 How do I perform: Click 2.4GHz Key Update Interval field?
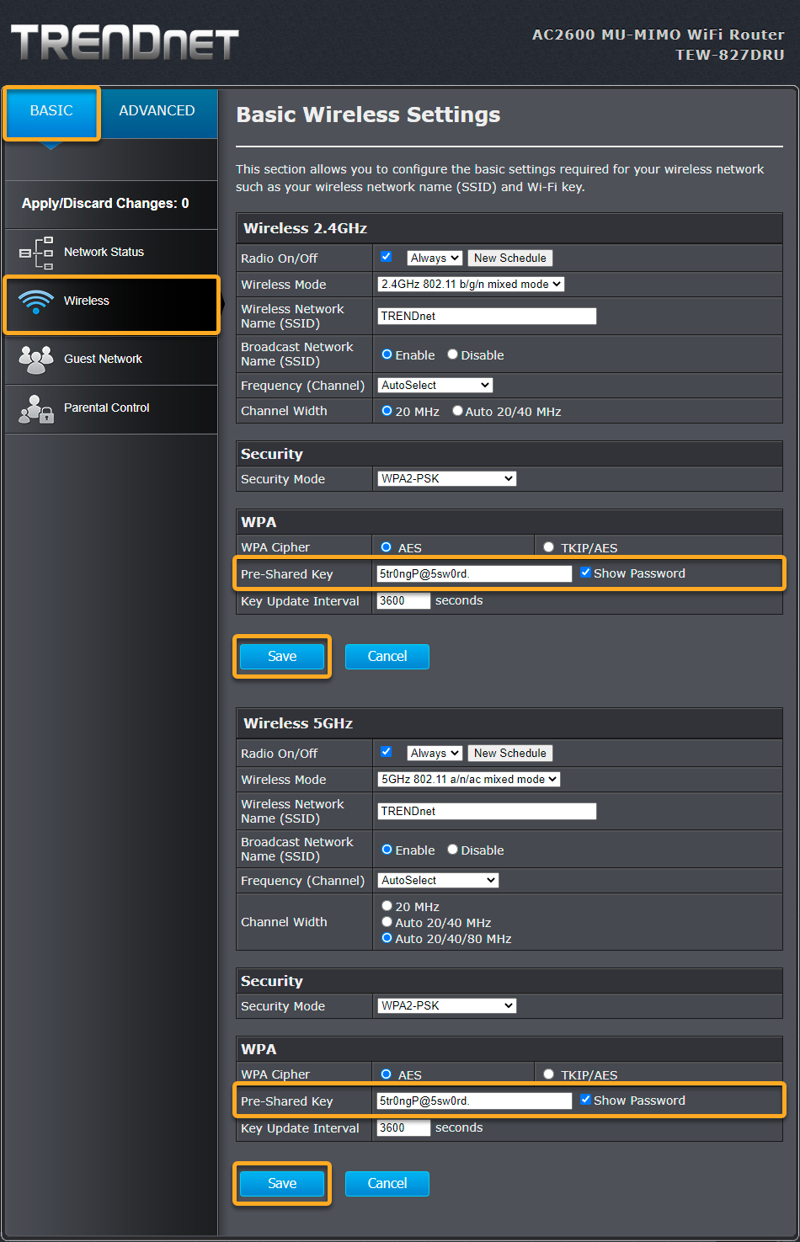point(403,601)
